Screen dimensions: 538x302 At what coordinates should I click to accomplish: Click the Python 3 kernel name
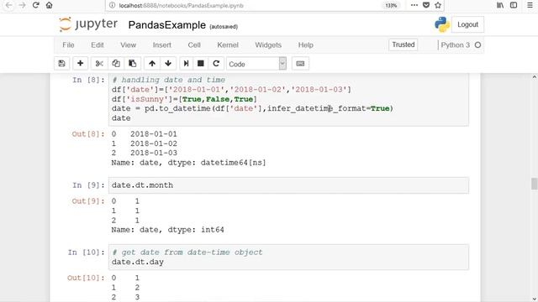[456, 44]
